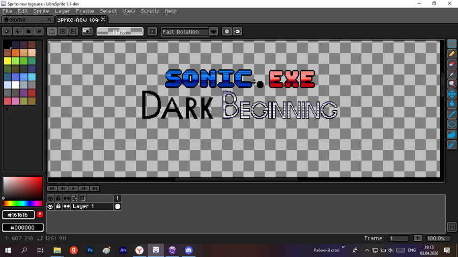The image size is (458, 257).
Task: Select the Ellipse tool
Action: click(452, 124)
